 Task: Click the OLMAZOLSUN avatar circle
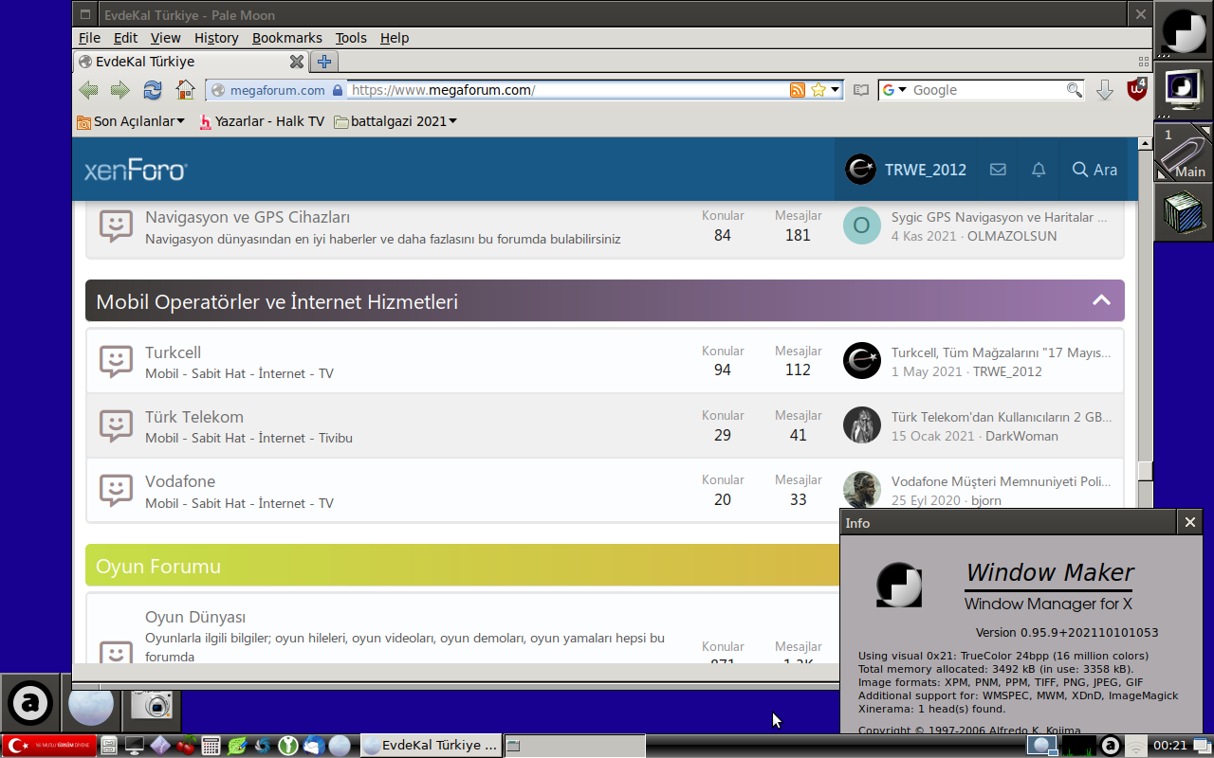coord(862,226)
